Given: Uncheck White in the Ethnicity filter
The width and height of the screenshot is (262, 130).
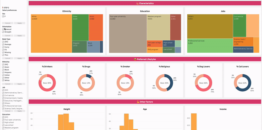Looking at the screenshot, I should click(3, 80).
